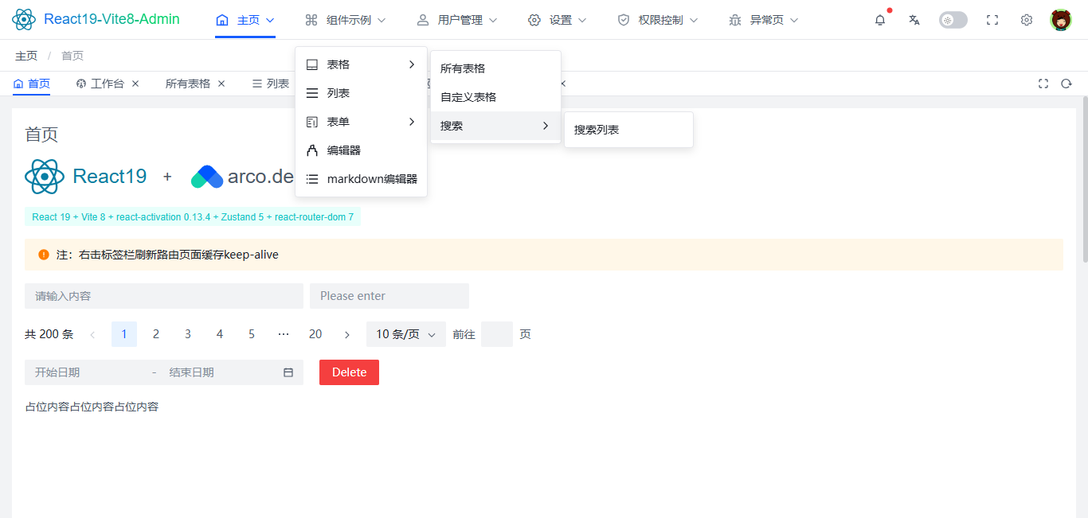Open the language switch icon

coord(914,20)
